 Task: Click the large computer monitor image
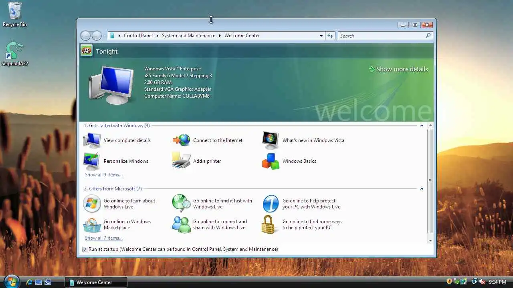click(x=111, y=85)
